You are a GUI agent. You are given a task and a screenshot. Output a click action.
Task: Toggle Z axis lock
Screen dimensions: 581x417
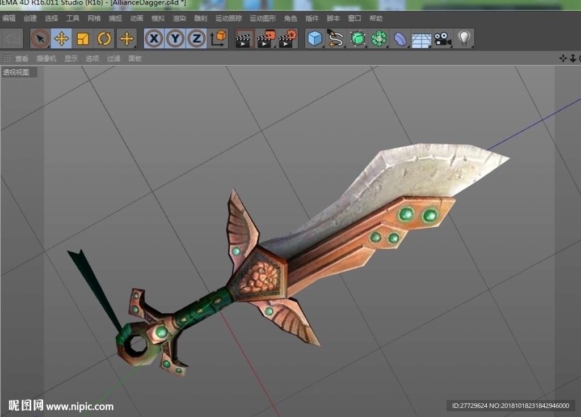(x=197, y=39)
